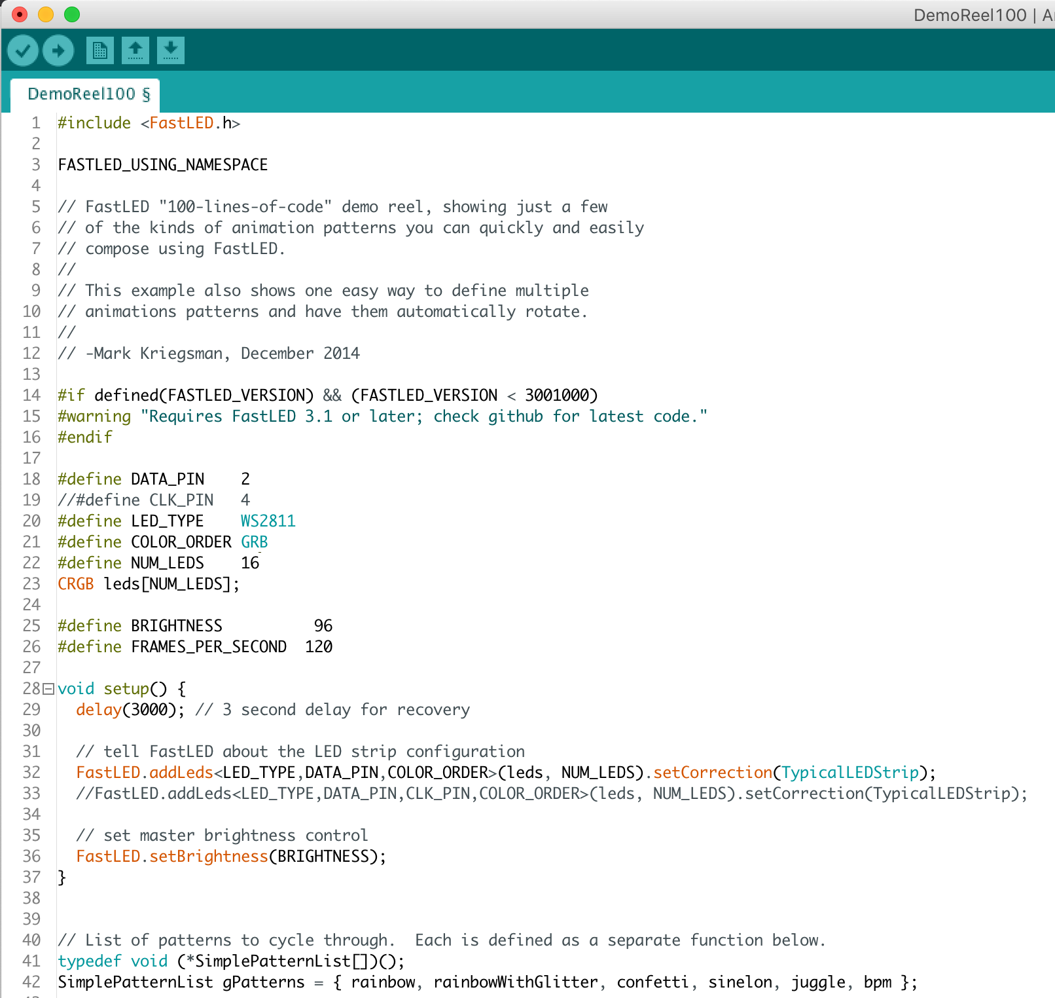
Task: Click the Verify checkmark button
Action: [23, 50]
